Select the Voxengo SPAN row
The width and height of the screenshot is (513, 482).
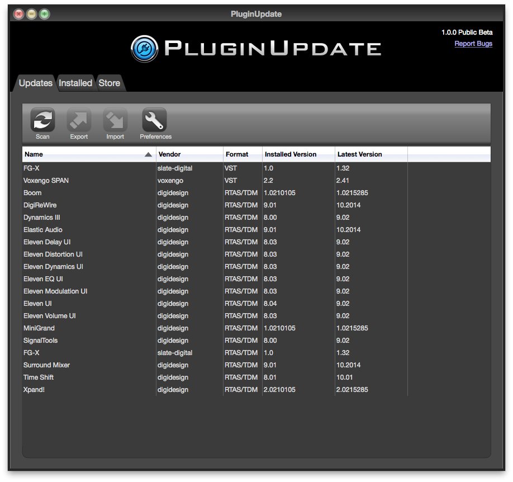[x=256, y=181]
